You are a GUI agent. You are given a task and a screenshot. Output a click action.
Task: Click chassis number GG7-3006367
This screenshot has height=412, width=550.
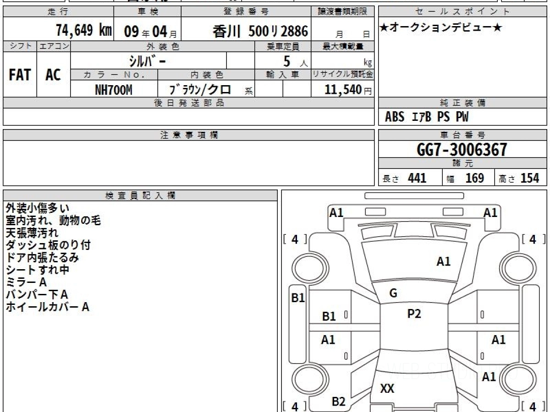(x=462, y=150)
